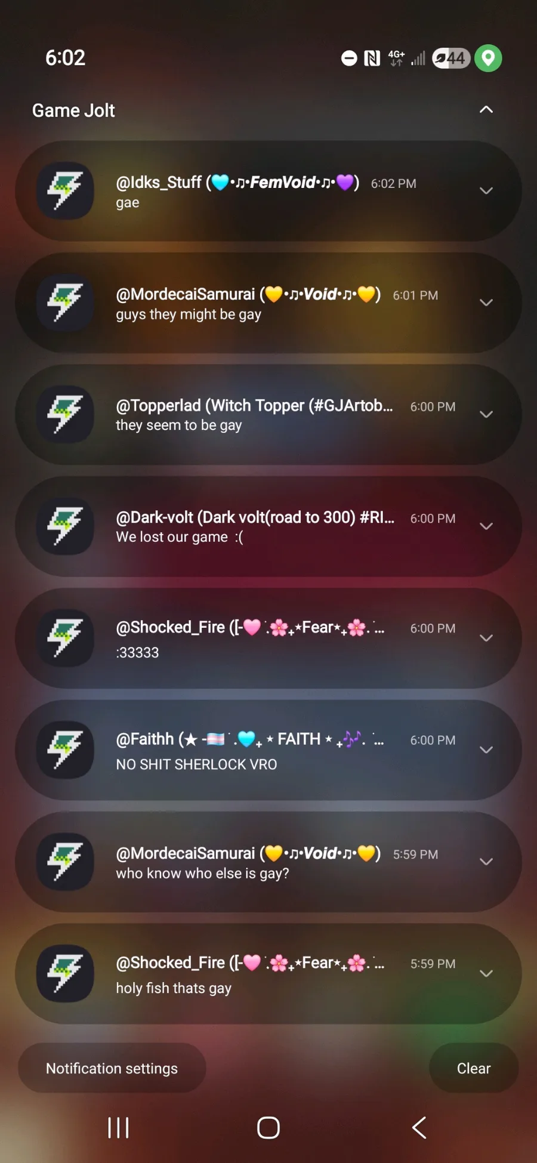
Task: Clear all notifications
Action: [474, 1068]
